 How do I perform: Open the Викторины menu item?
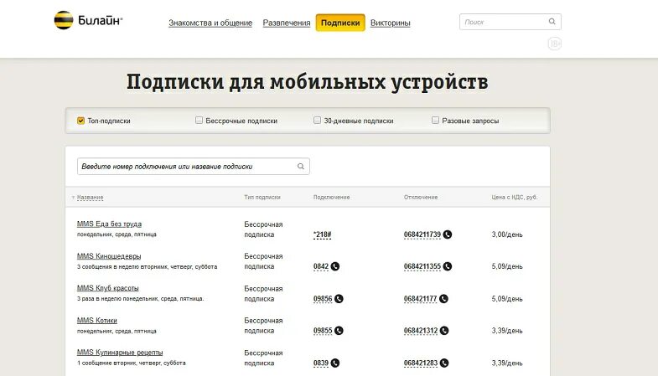click(x=391, y=23)
